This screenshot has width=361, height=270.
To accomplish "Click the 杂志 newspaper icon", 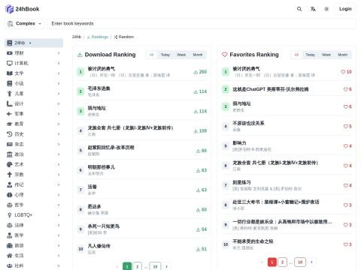I will (x=10, y=144).
